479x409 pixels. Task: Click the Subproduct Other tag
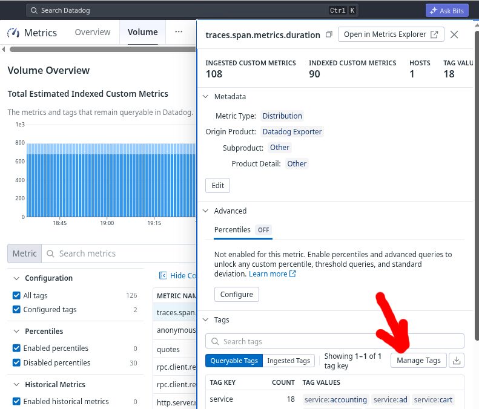coord(280,148)
